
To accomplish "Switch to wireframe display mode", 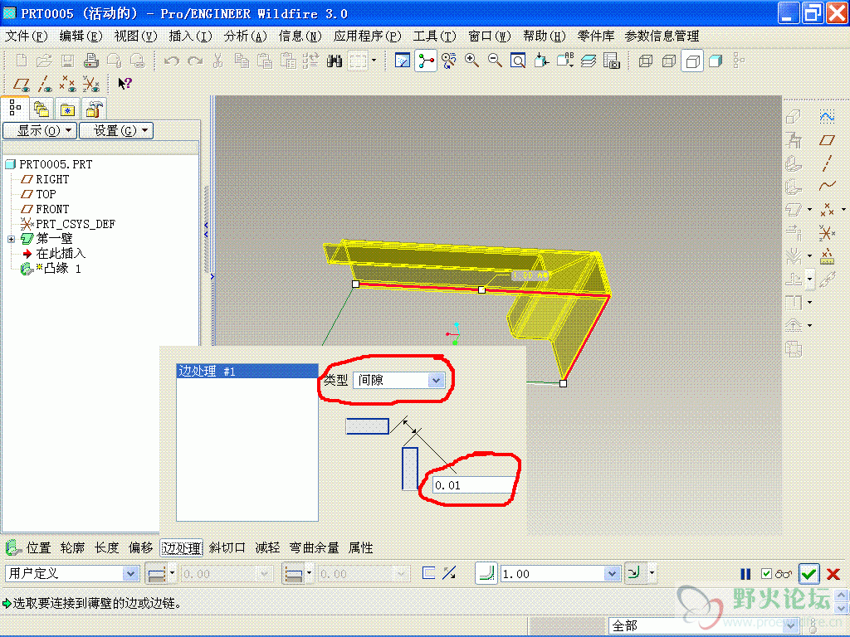I will tap(646, 61).
